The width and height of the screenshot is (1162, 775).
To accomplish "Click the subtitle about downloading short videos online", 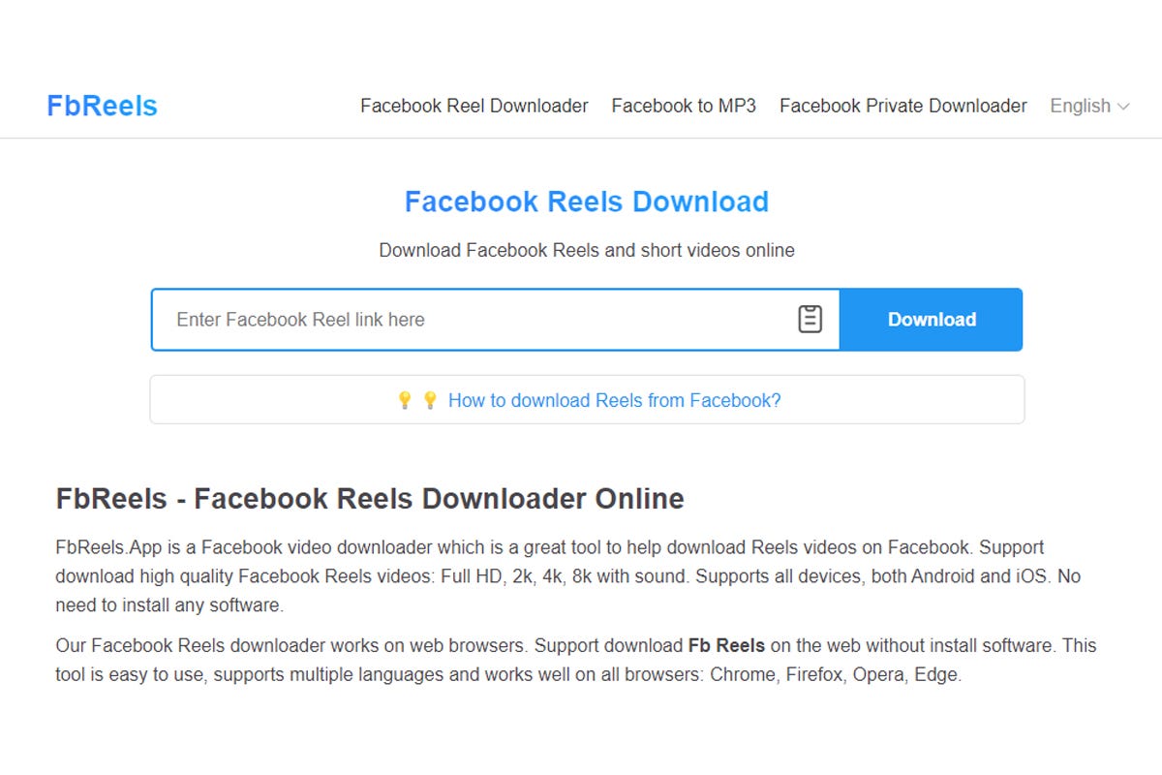I will (586, 250).
